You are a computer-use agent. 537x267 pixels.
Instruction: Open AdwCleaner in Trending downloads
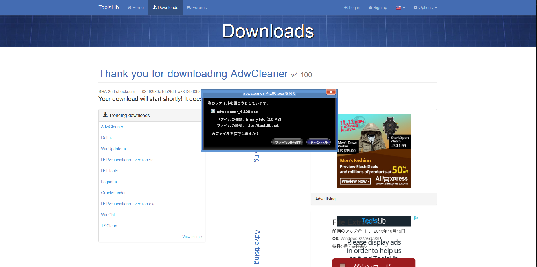tap(112, 127)
